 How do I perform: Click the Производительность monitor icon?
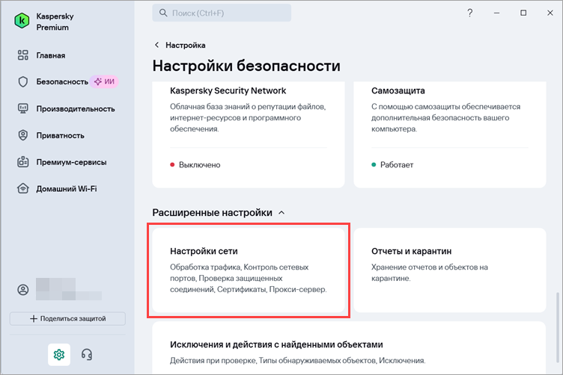click(23, 108)
